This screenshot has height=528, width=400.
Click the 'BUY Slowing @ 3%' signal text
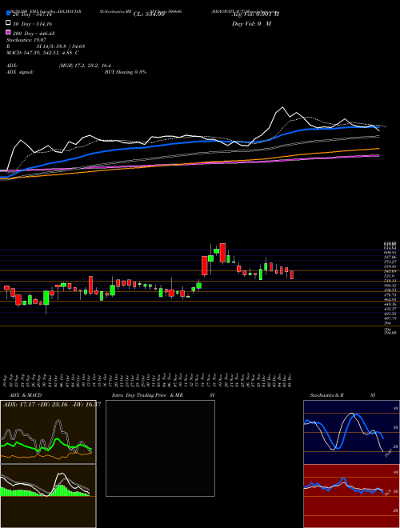(x=126, y=72)
